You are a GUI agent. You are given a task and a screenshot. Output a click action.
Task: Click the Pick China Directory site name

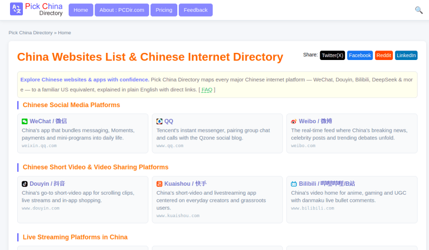click(x=44, y=10)
